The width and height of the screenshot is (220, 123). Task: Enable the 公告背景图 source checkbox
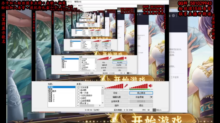click(x=78, y=101)
